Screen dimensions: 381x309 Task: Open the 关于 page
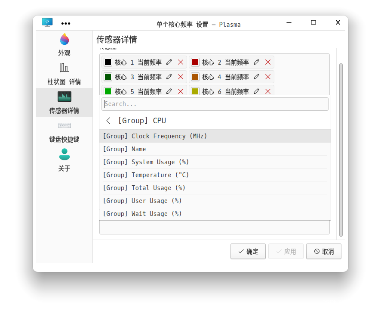(64, 160)
